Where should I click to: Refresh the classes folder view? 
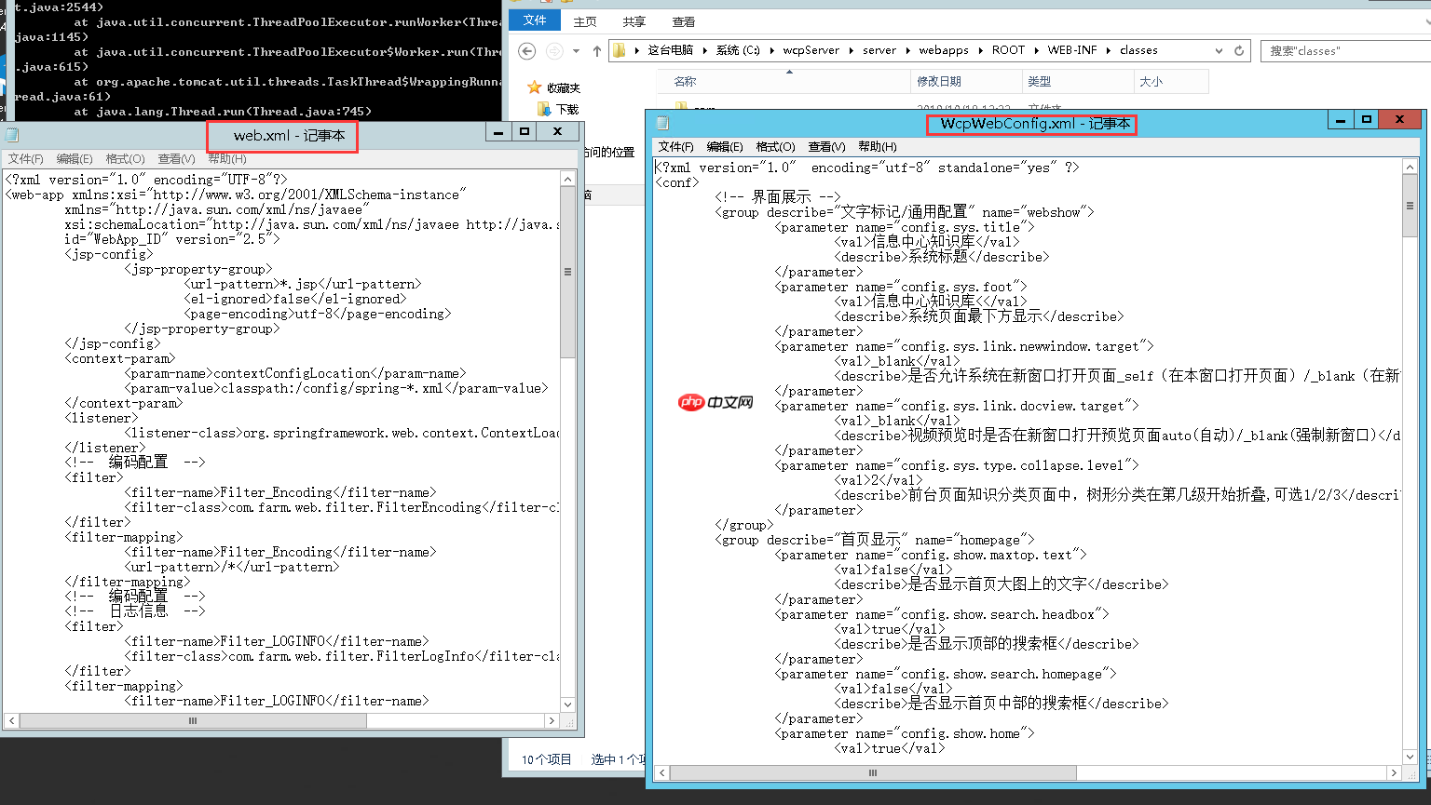coord(1239,51)
